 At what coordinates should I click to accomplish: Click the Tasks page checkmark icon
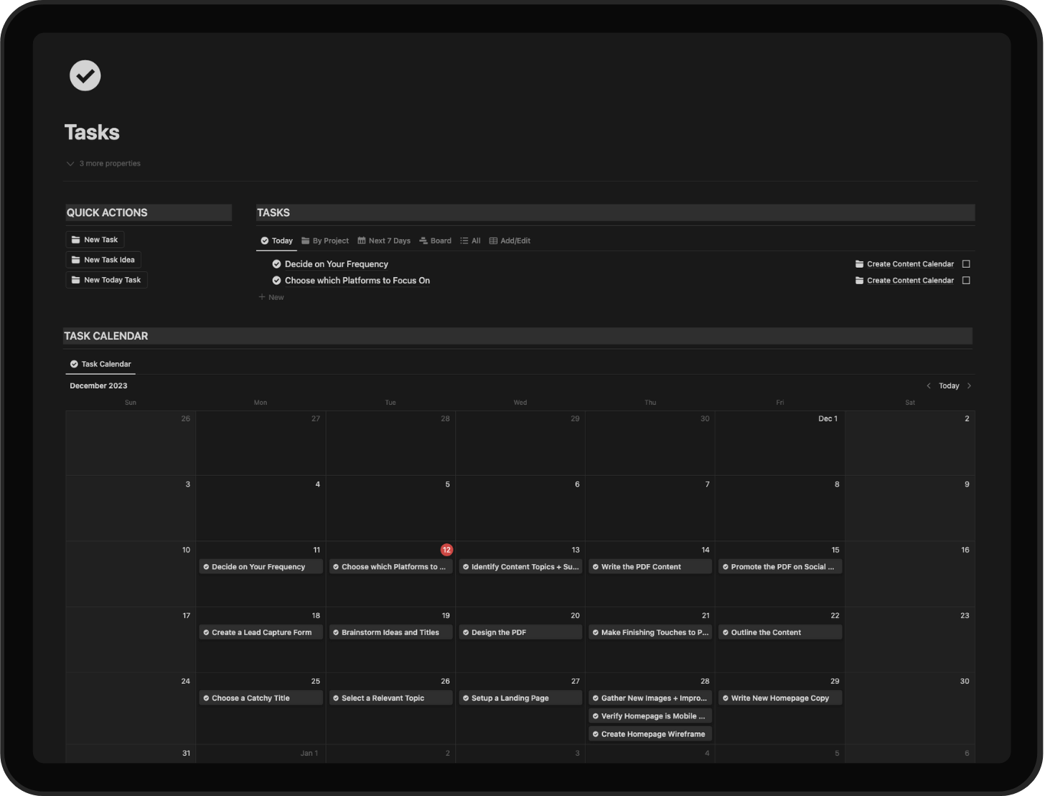coord(85,75)
